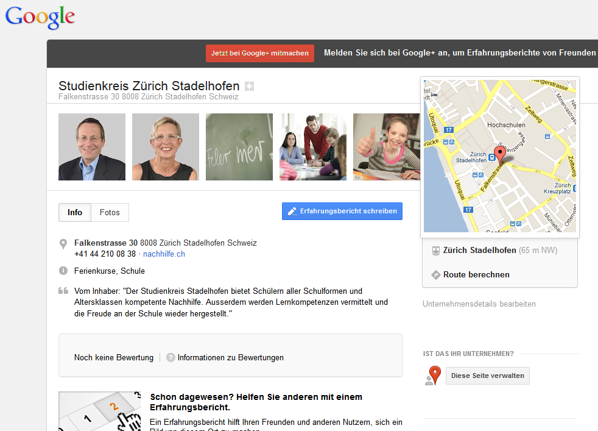This screenshot has height=431, width=598.
Task: Click the quote icon beside Vom Inhaber
Action: (63, 291)
